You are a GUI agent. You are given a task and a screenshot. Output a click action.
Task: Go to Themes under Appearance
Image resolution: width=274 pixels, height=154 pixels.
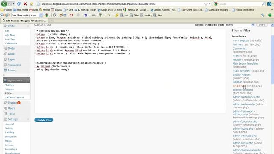[9, 85]
